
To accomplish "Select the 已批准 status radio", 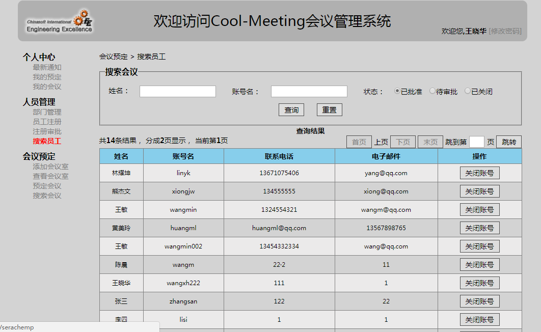I will [x=397, y=91].
